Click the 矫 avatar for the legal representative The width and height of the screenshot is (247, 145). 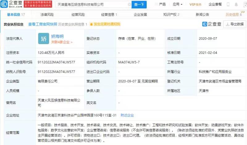point(44,39)
